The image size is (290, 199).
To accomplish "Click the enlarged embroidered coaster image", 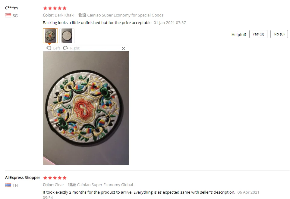I will [86, 108].
